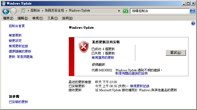This screenshot has height=110, width=197.
Task: Open the 變更設定 link
Action: coord(15,41)
